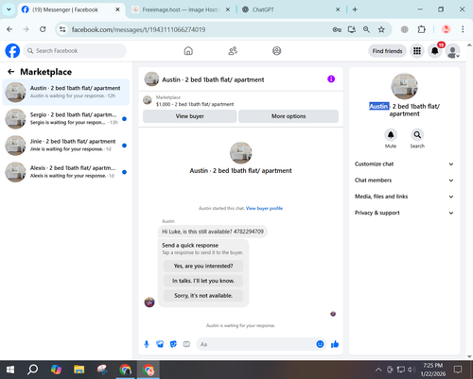Expand Privacy & support section
This screenshot has width=473, height=379.
pyautogui.click(x=404, y=213)
